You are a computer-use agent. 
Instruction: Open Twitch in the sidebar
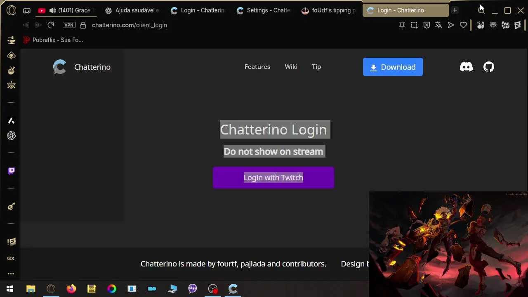[x=12, y=171]
